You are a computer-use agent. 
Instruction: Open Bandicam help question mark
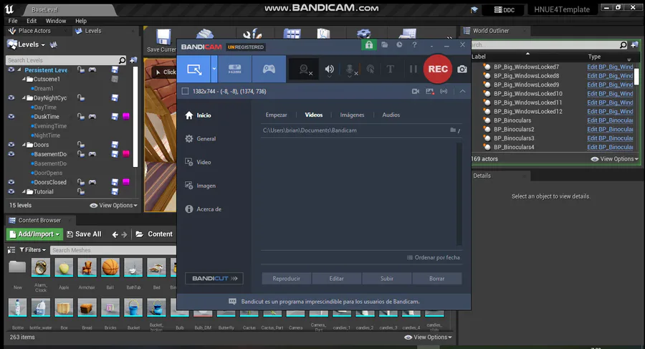coord(414,44)
